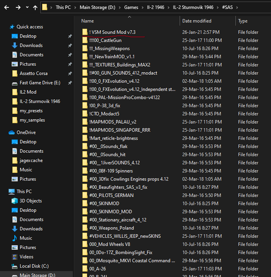The height and width of the screenshot is (277, 271).
Task: Click folder icon of !!!!00_CastleGun
Action: [85, 40]
